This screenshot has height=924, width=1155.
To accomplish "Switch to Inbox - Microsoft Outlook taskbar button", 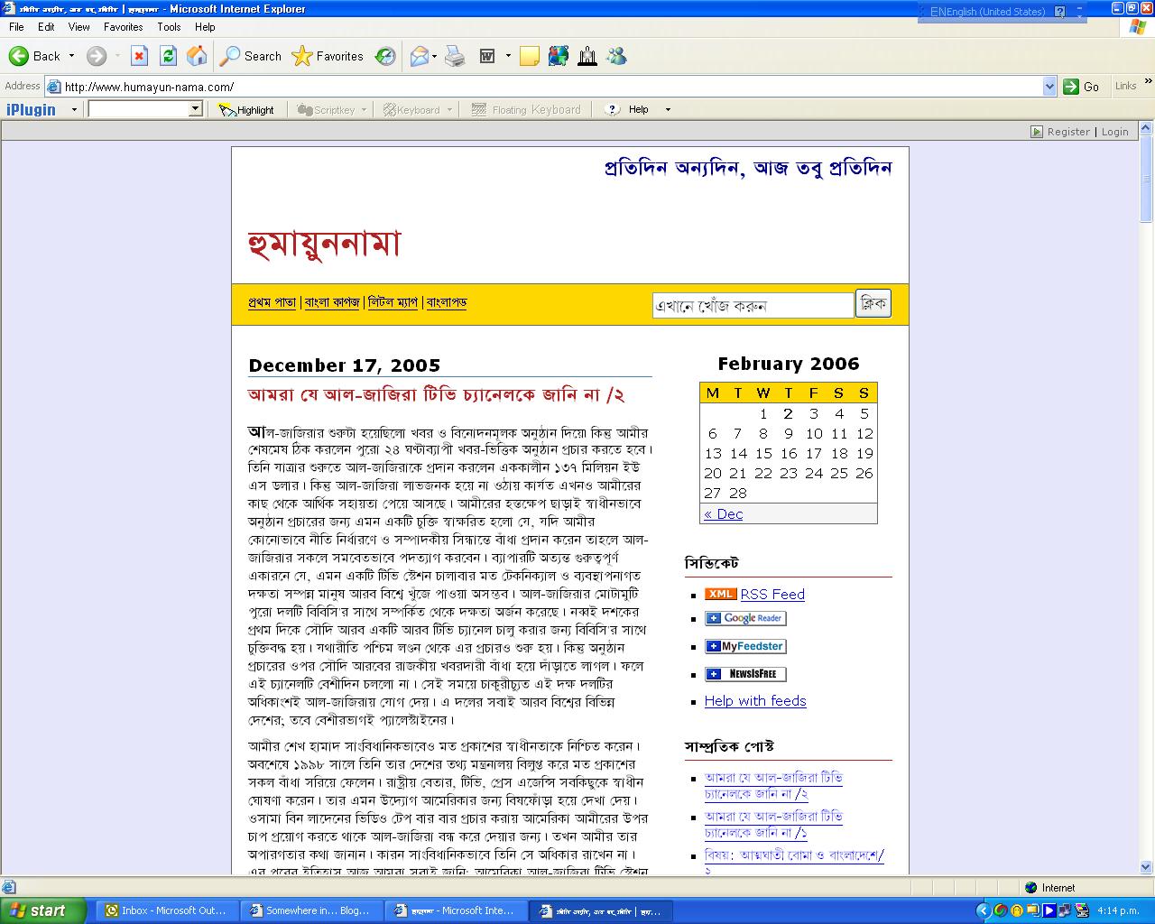I will pyautogui.click(x=166, y=910).
